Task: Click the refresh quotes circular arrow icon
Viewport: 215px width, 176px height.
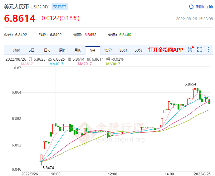Action: click(191, 7)
